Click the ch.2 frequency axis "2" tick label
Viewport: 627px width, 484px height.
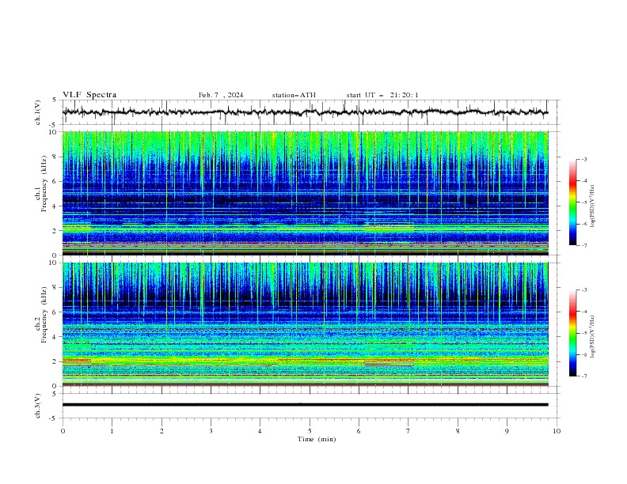pyautogui.click(x=55, y=361)
